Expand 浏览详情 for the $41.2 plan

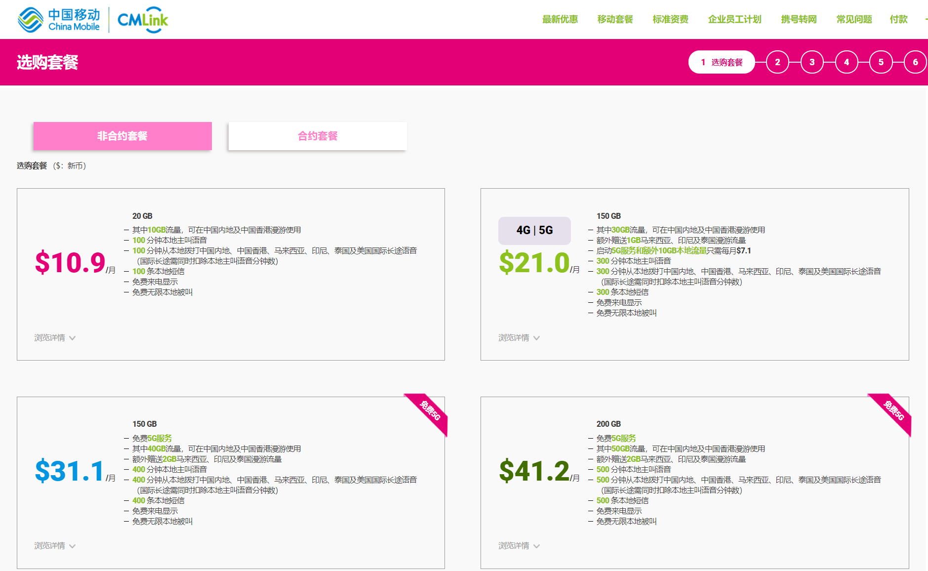[x=519, y=546]
